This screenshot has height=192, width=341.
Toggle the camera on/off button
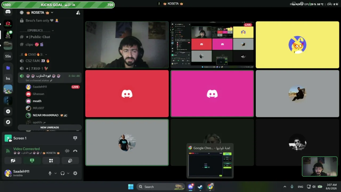click(x=13, y=161)
